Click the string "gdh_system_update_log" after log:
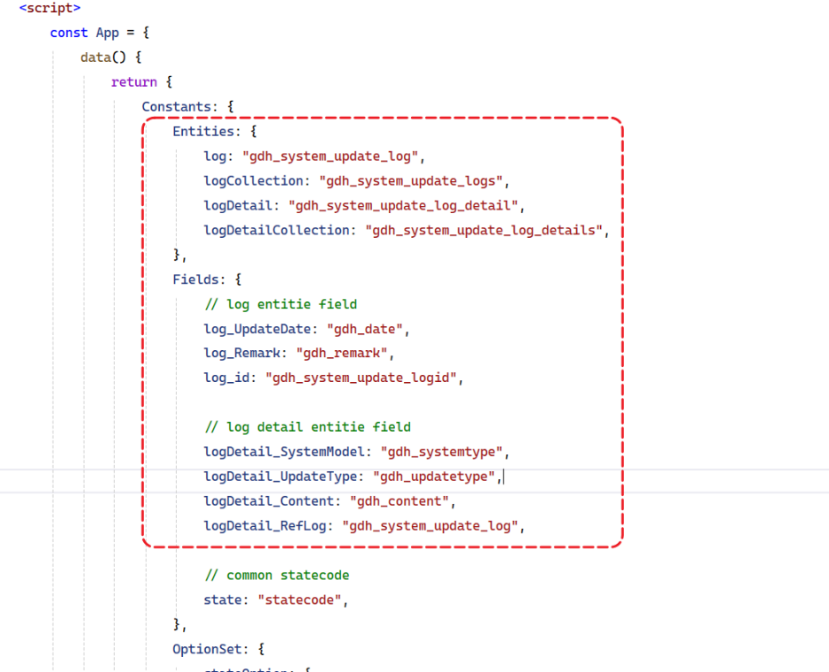 [330, 157]
